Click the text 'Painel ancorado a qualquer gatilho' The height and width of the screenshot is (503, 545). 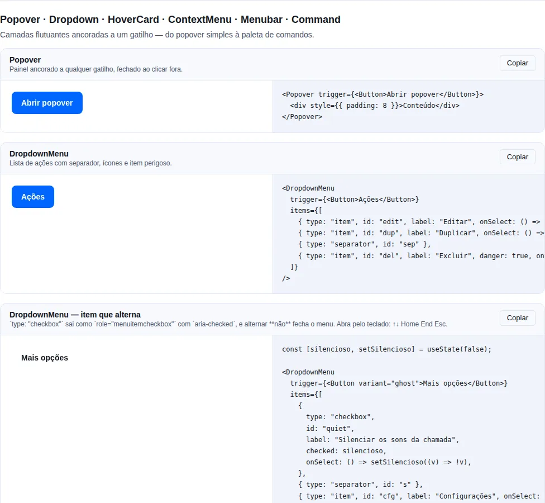pyautogui.click(x=96, y=69)
